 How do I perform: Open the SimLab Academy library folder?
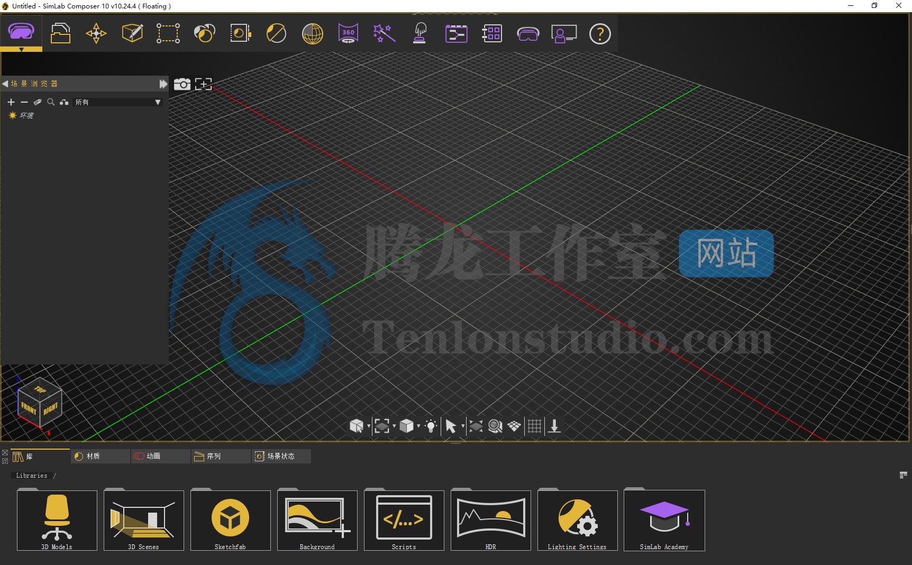pyautogui.click(x=664, y=520)
